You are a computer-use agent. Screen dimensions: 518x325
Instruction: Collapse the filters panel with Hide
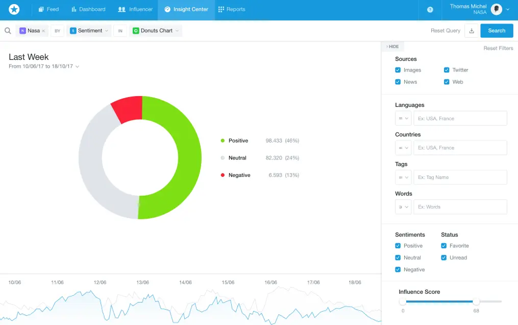(x=392, y=47)
